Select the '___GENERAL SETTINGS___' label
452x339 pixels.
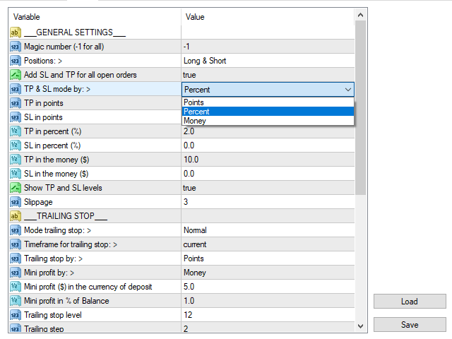coord(75,32)
